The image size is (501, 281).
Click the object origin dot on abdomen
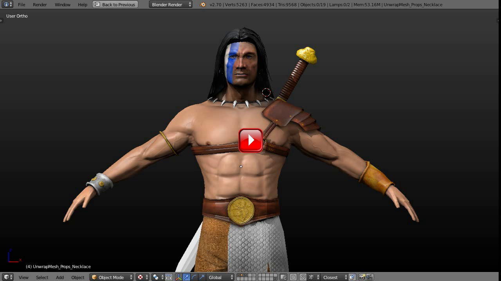241,167
